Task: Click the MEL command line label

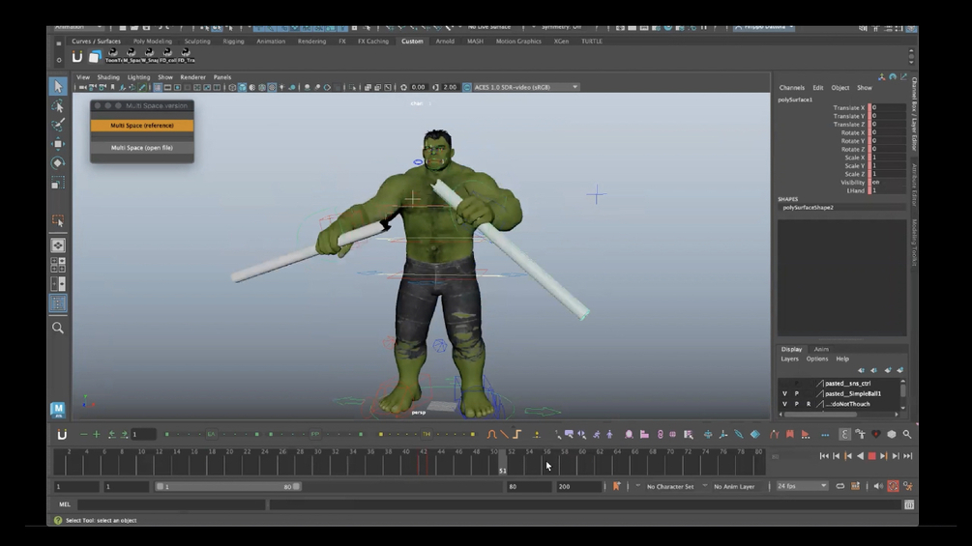Action: (65, 504)
